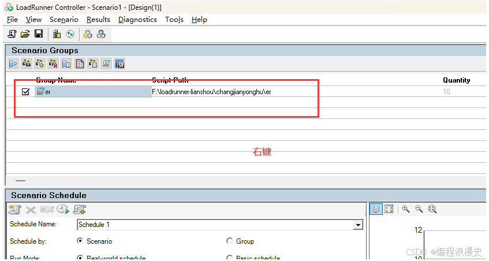This screenshot has height=261, width=489.
Task: Click the Scenario Schedule panel title
Action: click(48, 196)
